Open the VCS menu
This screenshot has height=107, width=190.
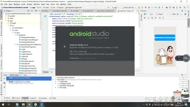(58, 4)
